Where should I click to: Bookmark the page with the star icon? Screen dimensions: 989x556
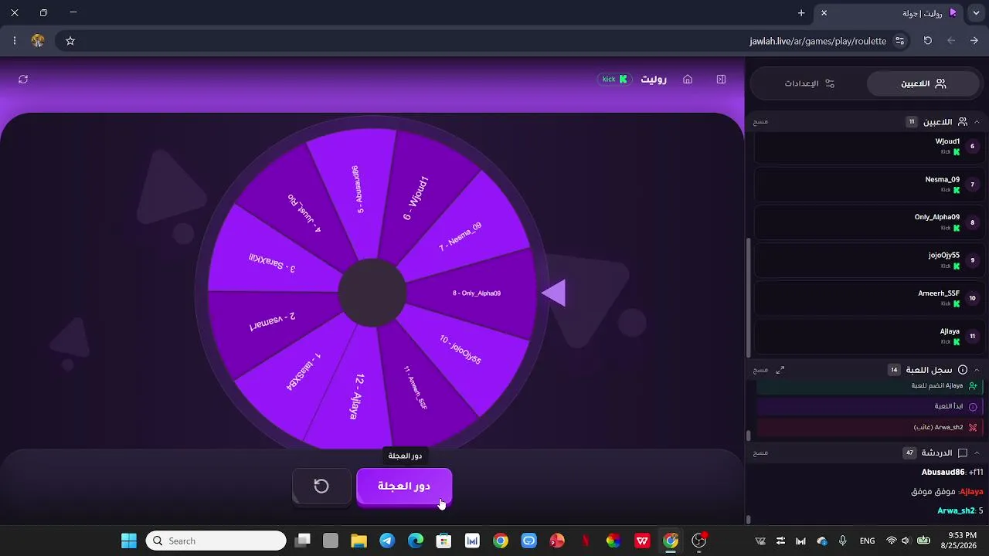coord(70,41)
